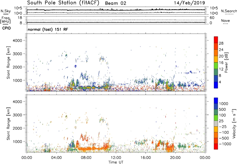Pick the light green 25–100 Velocity colorbar segment
The height and width of the screenshot is (164, 237).
pyautogui.click(x=216, y=118)
